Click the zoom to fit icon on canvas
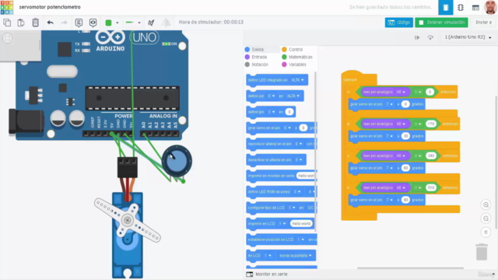The height and width of the screenshot is (280, 498). (x=7, y=38)
